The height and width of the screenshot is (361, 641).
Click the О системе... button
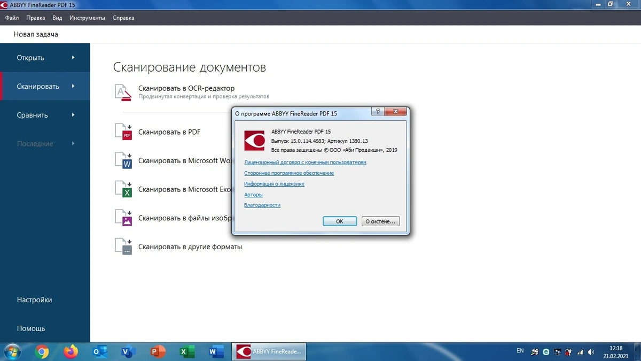click(380, 221)
